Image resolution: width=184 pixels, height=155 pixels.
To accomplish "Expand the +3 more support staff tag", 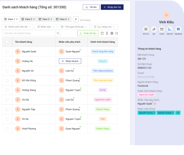I will 178,113.
